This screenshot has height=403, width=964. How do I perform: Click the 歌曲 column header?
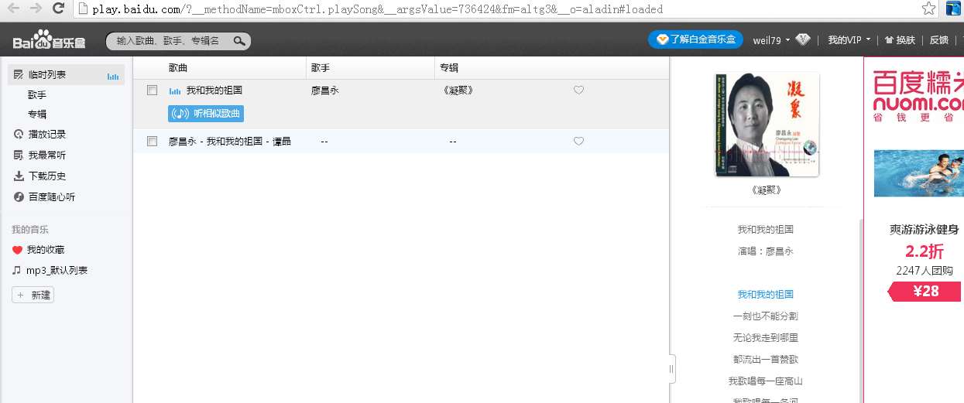tap(178, 68)
